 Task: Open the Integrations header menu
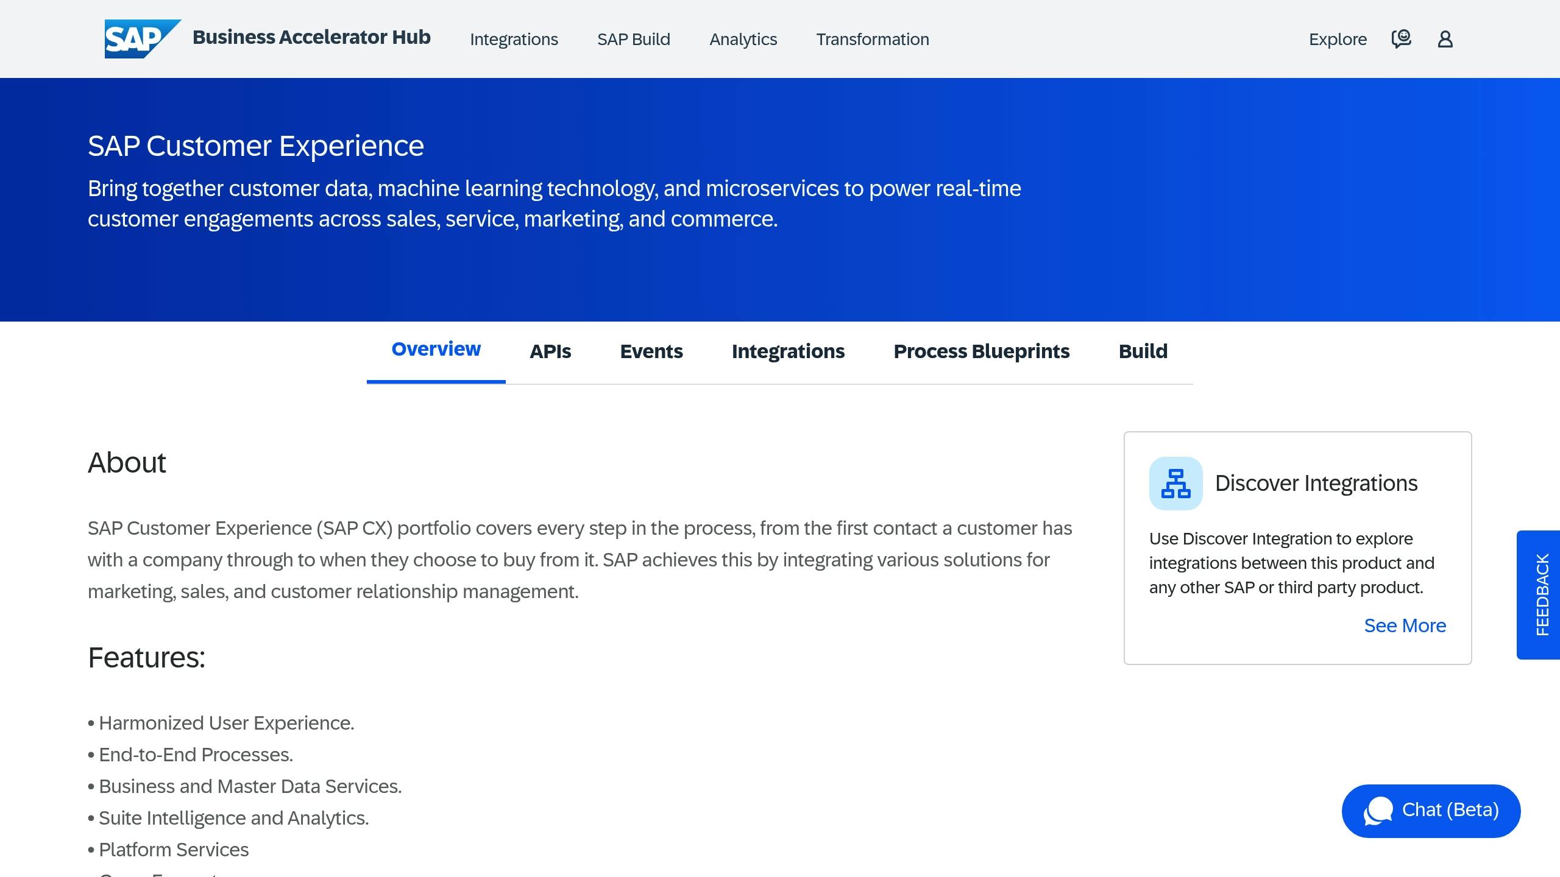click(514, 39)
